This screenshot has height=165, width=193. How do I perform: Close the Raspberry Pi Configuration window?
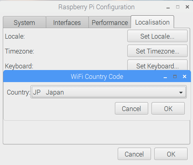187,7
